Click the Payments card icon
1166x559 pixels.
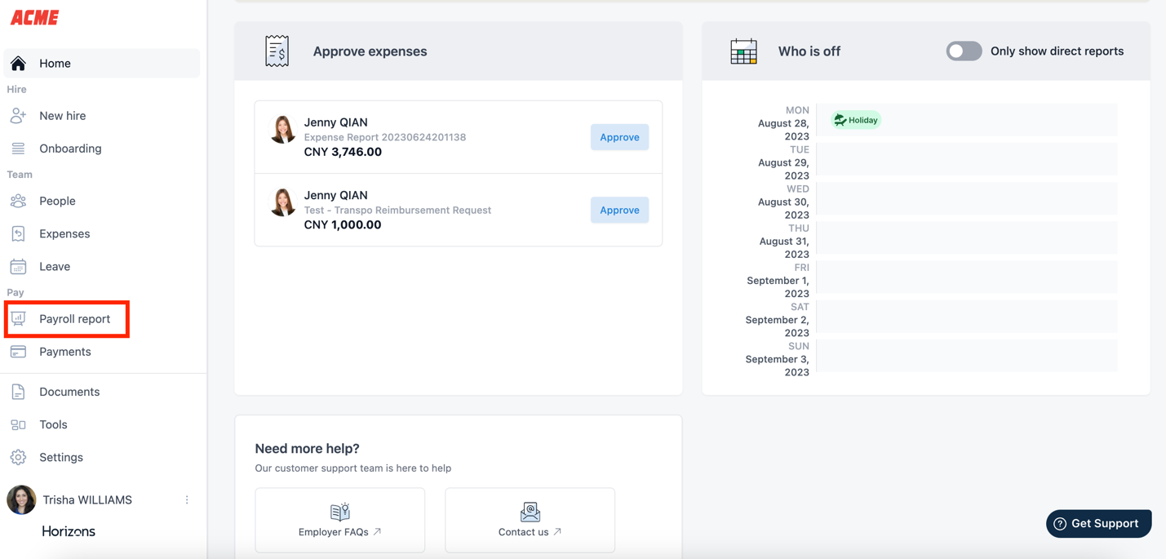[x=18, y=352]
